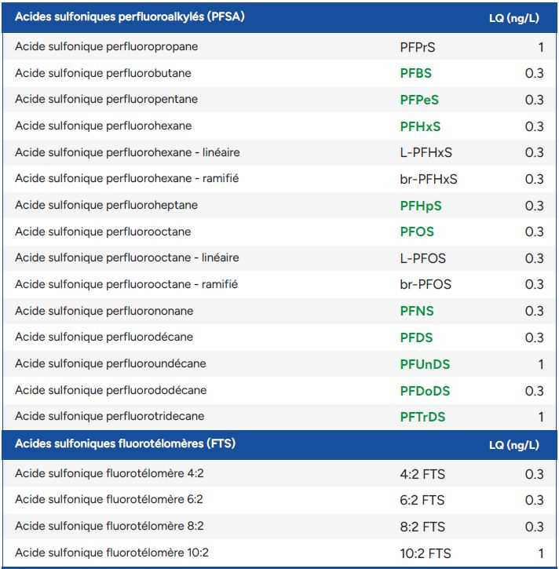Select 'Acide sulfonique perfluorononane' text
The image size is (559, 569).
point(104,311)
